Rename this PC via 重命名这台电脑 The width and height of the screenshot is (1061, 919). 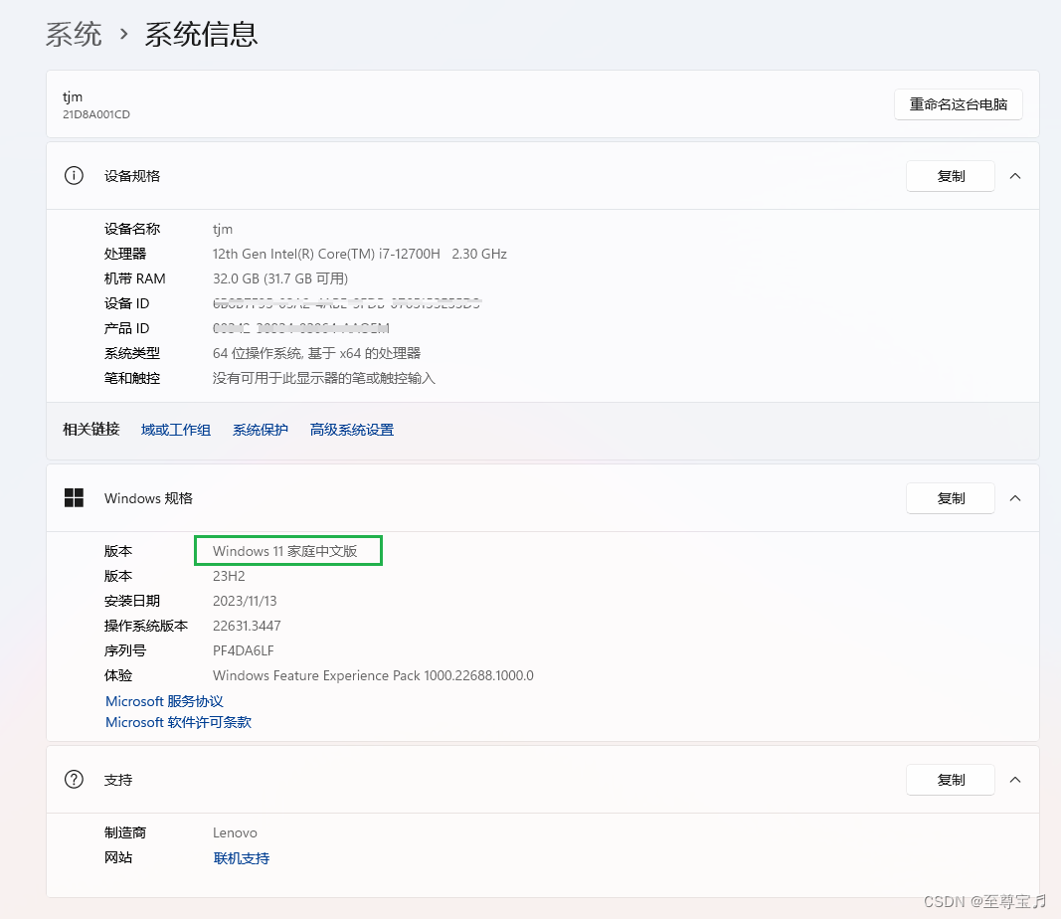coord(959,104)
